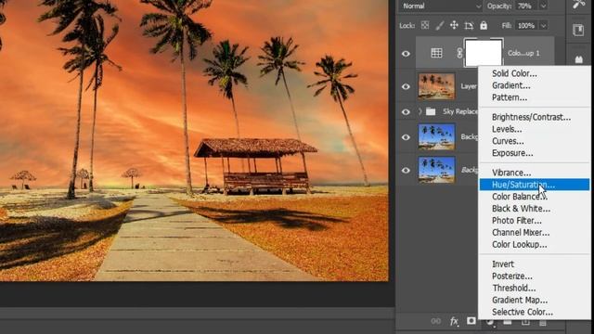Click the 'Sky Replace' group name
Image resolution: width=594 pixels, height=334 pixels.
pyautogui.click(x=460, y=111)
